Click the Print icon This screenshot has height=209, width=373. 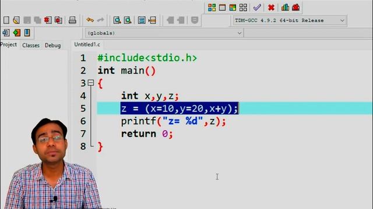[72, 20]
